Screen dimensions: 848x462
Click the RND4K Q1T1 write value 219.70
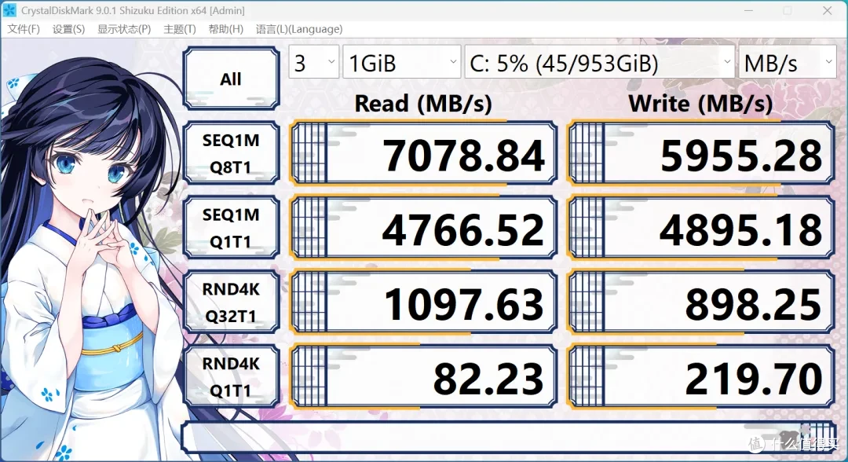click(701, 377)
